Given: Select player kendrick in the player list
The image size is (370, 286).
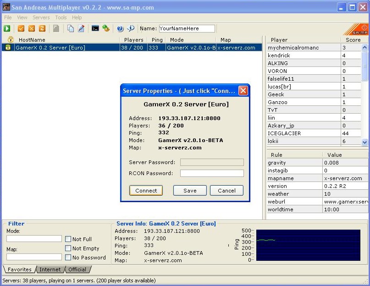Looking at the screenshot, I should (x=314, y=55).
